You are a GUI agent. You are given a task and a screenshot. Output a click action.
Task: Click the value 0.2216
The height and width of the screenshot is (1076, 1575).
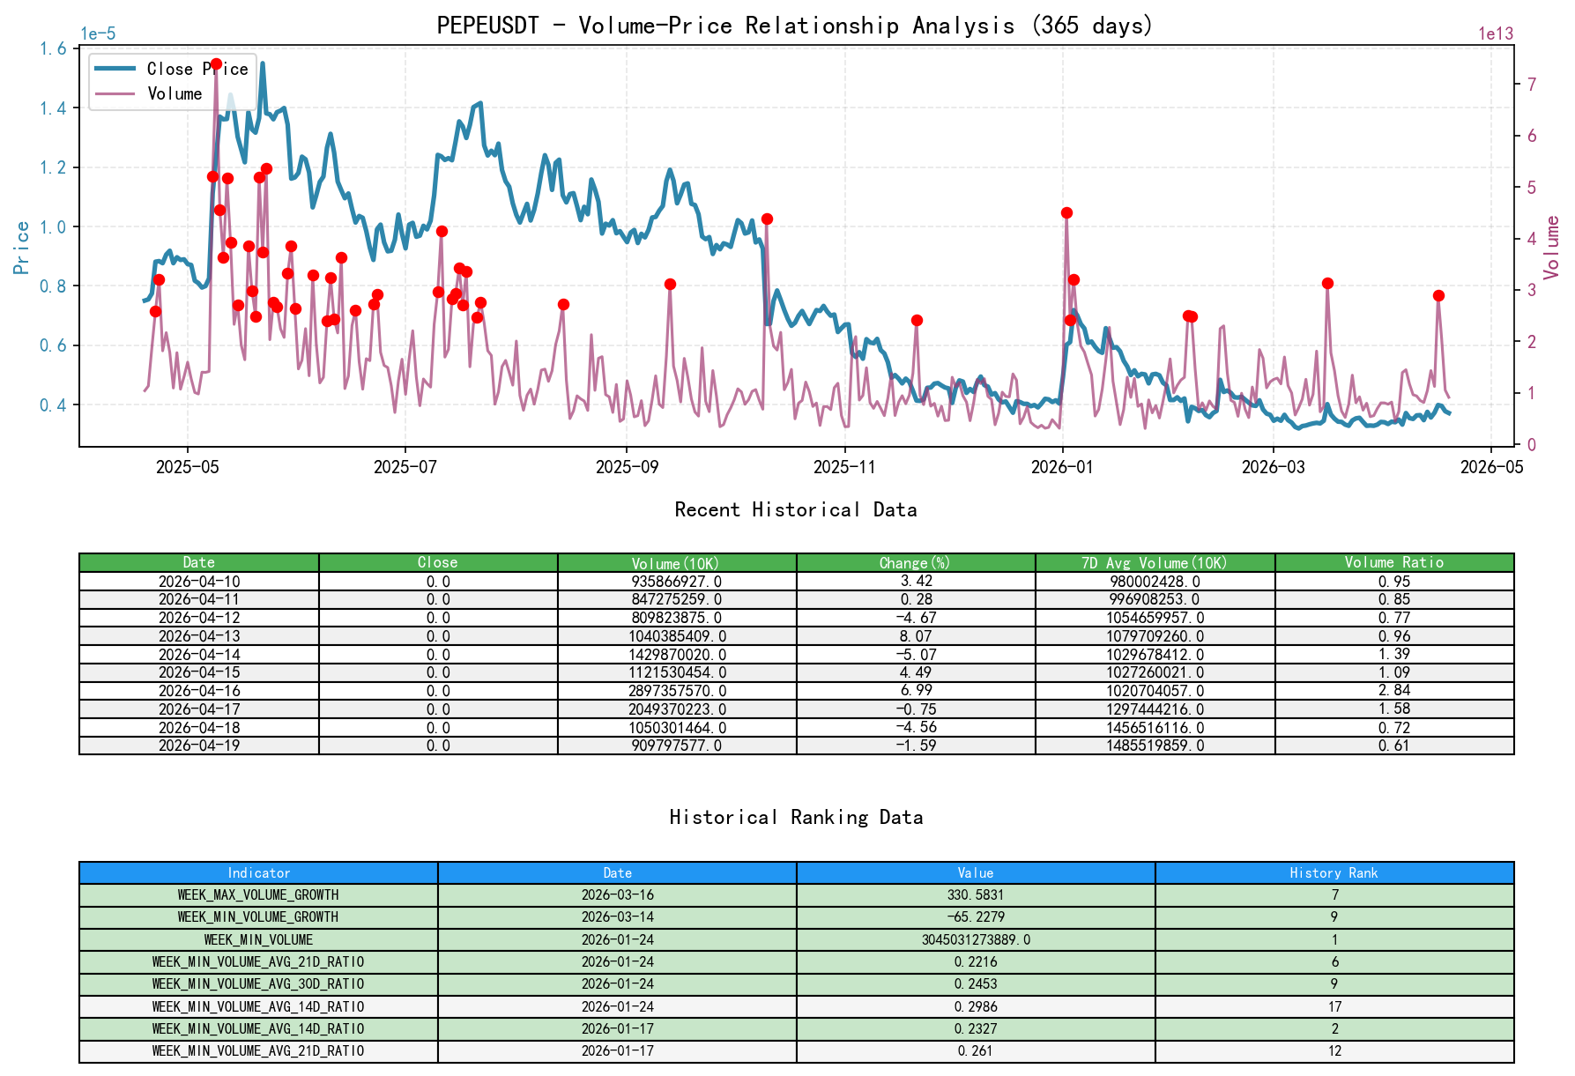(976, 962)
